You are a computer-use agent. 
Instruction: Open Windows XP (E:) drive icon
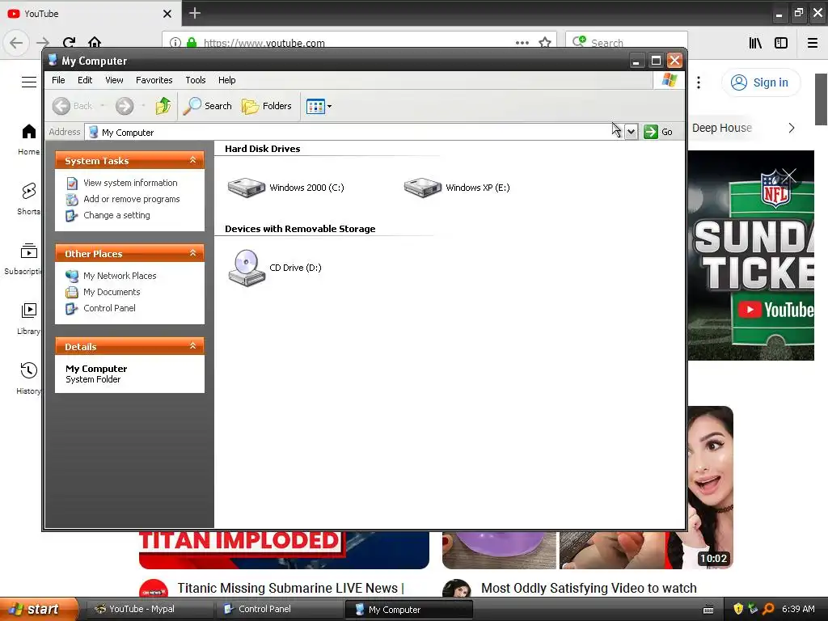[422, 188]
